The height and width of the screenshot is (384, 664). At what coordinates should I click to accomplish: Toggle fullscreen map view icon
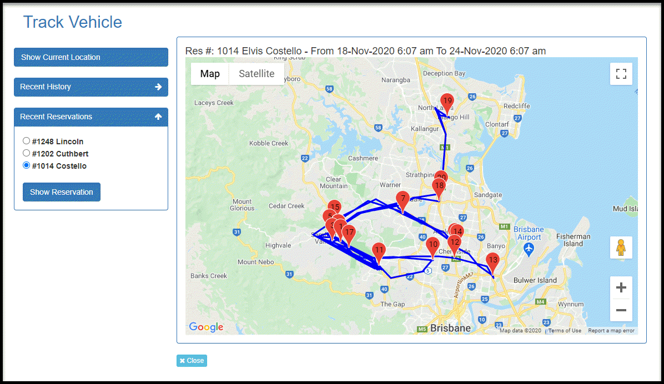pyautogui.click(x=621, y=74)
